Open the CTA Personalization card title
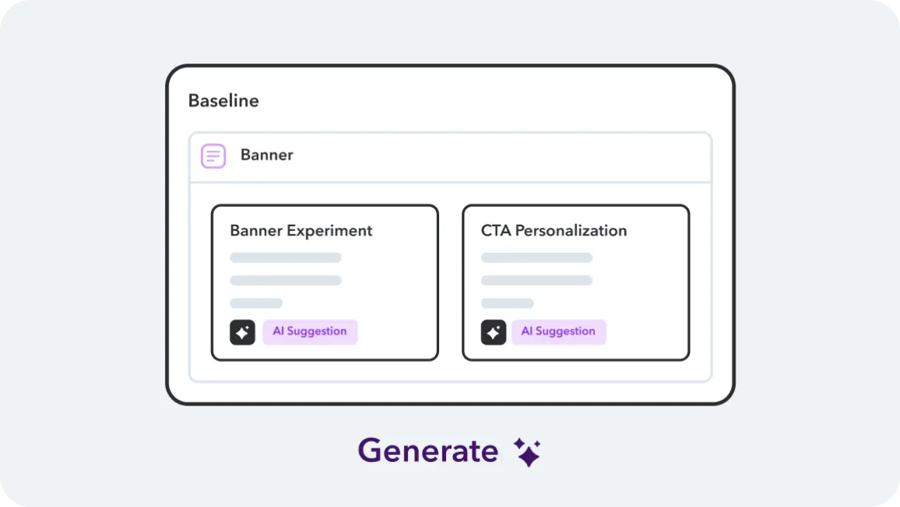This screenshot has width=900, height=507. click(554, 231)
